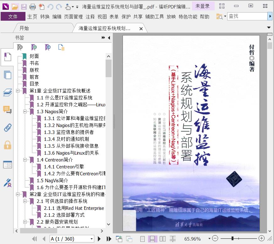Enable single page view mode
Screen dimensions: 274x244
(142, 239)
